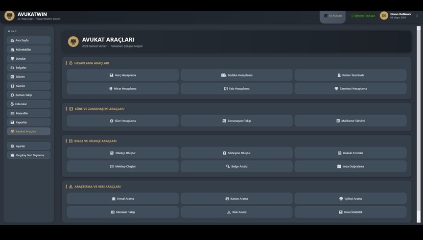Open Takvim from the sidebar

[29, 77]
